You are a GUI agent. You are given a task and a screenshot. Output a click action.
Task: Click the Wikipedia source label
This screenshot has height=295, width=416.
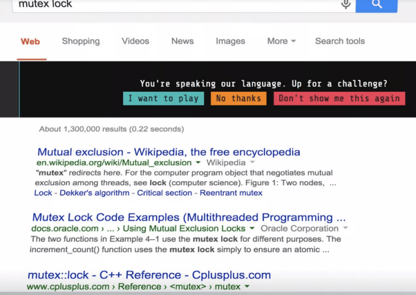pos(226,162)
